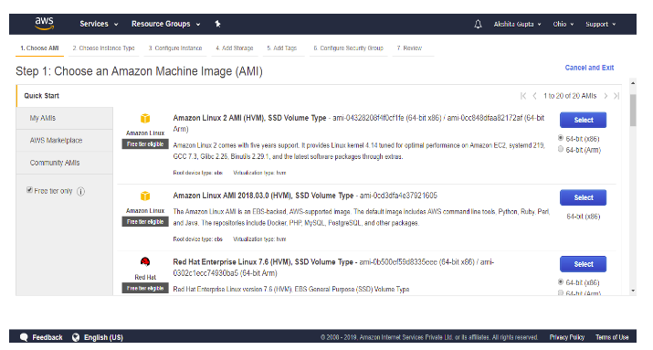
Task: Go to previous page of AMIs
Action: (x=534, y=96)
